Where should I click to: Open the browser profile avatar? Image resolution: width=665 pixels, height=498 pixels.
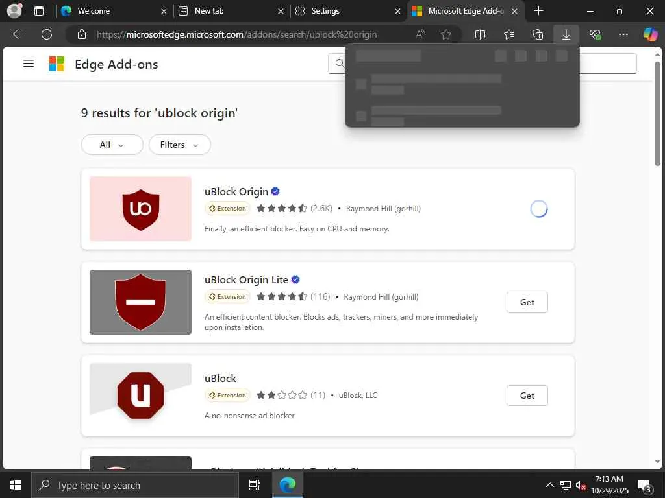pyautogui.click(x=14, y=10)
